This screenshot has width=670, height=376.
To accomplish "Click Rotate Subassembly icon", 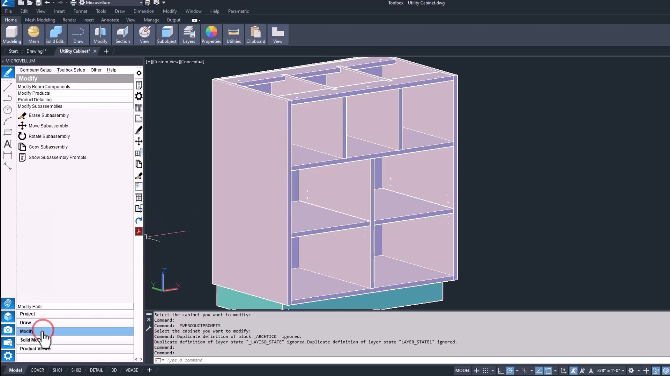I will coord(22,136).
